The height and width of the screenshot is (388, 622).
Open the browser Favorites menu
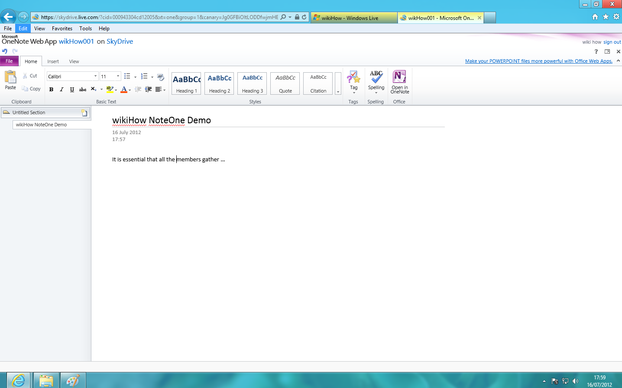62,29
